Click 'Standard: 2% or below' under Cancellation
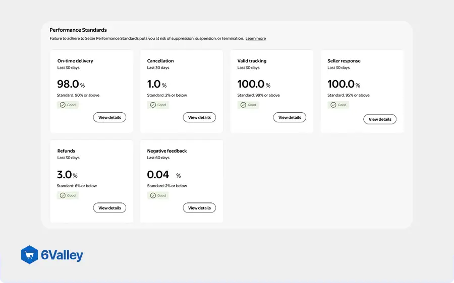454x283 pixels. coord(167,95)
